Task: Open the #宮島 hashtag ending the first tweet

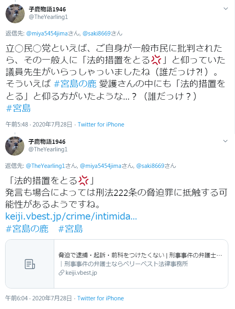Action: click(x=18, y=108)
